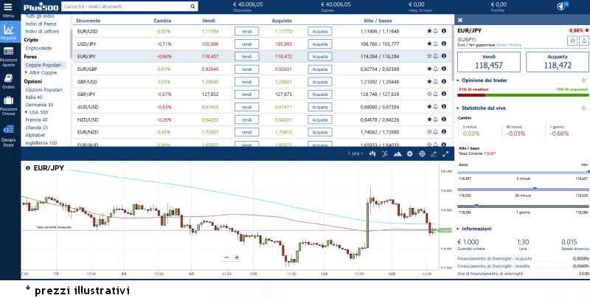This screenshot has width=590, height=298.
Task: Expand the chart to fullscreen
Action: coord(445,154)
